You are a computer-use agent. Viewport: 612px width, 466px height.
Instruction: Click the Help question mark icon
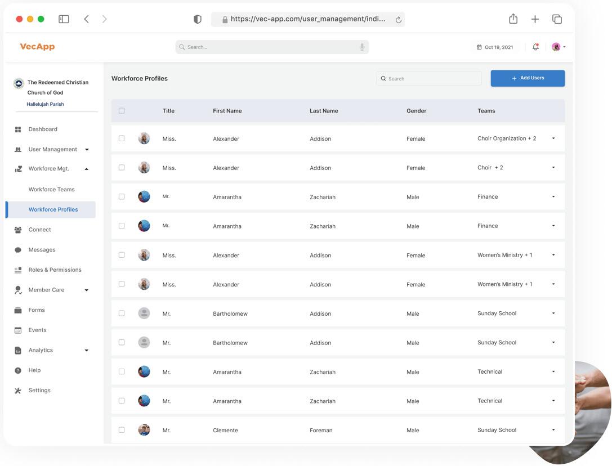18,370
